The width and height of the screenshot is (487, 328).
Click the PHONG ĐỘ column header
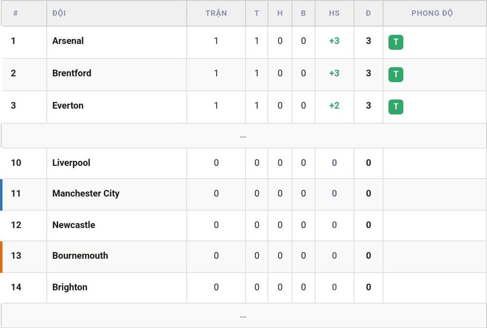(x=432, y=13)
